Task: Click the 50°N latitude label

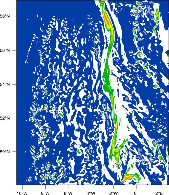Action: coord(5,152)
